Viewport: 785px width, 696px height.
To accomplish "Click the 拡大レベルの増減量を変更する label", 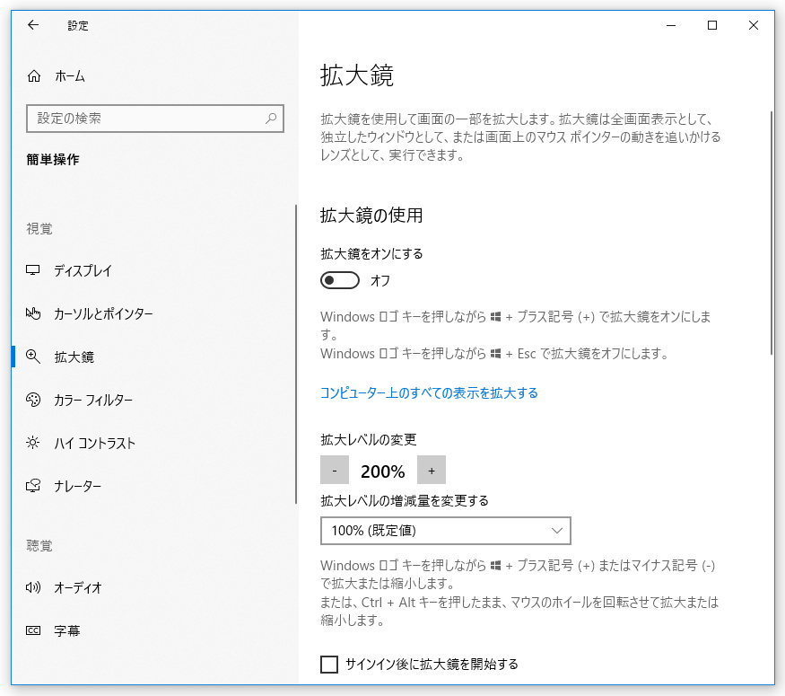I will point(405,500).
